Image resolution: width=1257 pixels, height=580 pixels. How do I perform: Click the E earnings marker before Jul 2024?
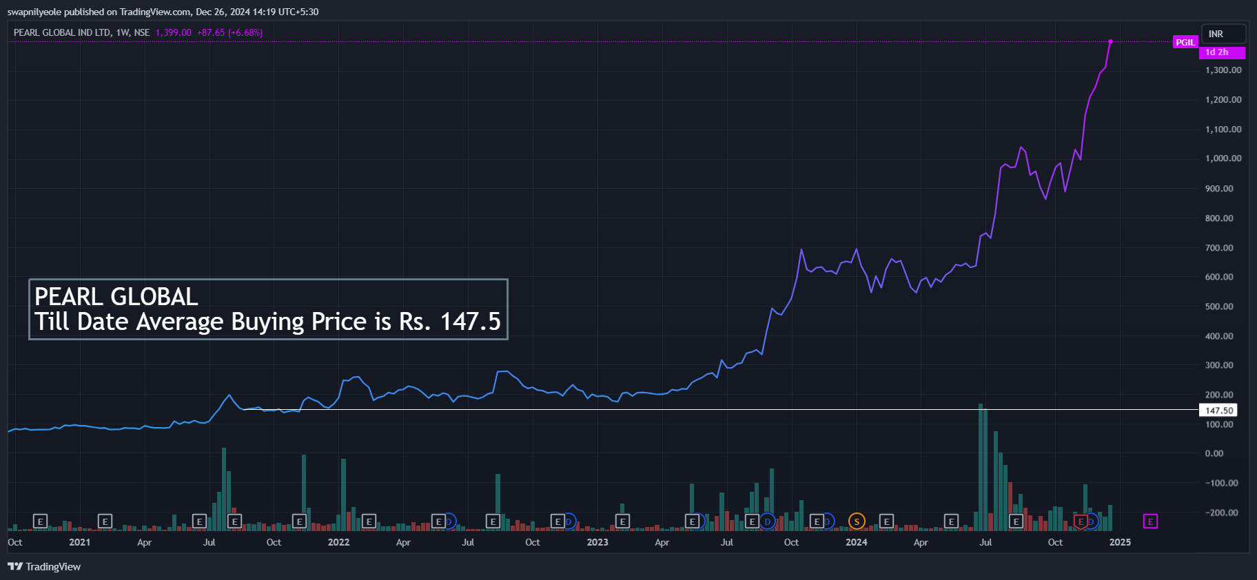(951, 521)
